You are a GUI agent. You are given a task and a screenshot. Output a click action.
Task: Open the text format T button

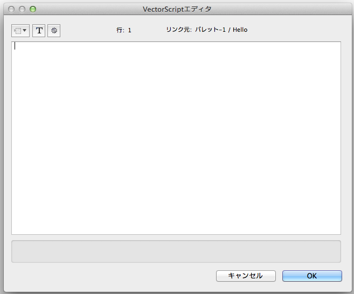[39, 31]
